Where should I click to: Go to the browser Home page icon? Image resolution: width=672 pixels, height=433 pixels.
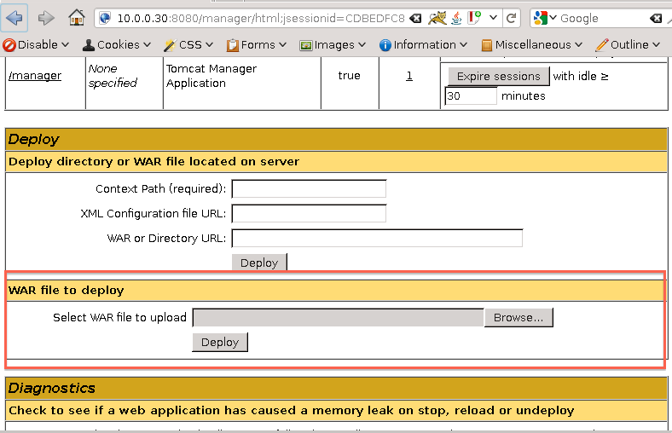click(77, 17)
